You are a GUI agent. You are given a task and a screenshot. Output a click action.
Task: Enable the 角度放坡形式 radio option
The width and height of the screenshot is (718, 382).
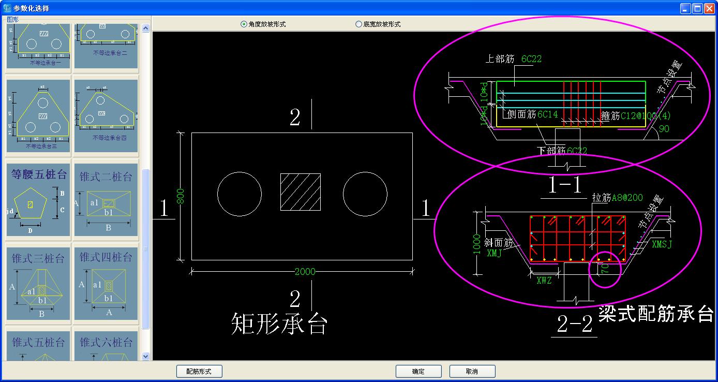coord(263,24)
